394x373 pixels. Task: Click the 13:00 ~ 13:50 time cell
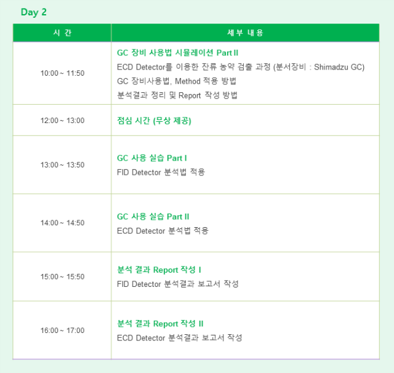(x=62, y=165)
